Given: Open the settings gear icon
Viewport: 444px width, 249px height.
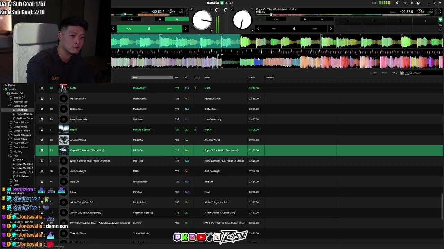Looking at the screenshot, I should pos(412,3).
